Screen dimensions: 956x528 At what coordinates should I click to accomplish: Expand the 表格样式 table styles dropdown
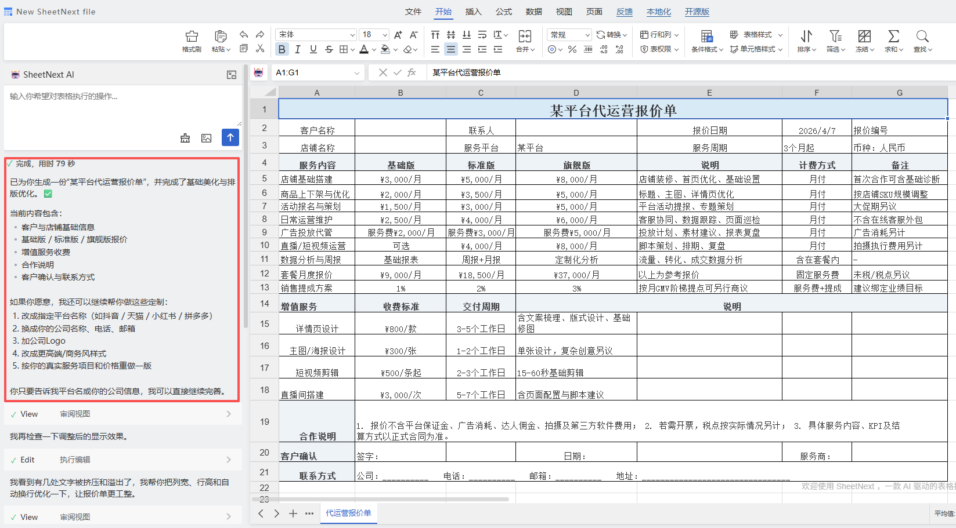point(780,35)
